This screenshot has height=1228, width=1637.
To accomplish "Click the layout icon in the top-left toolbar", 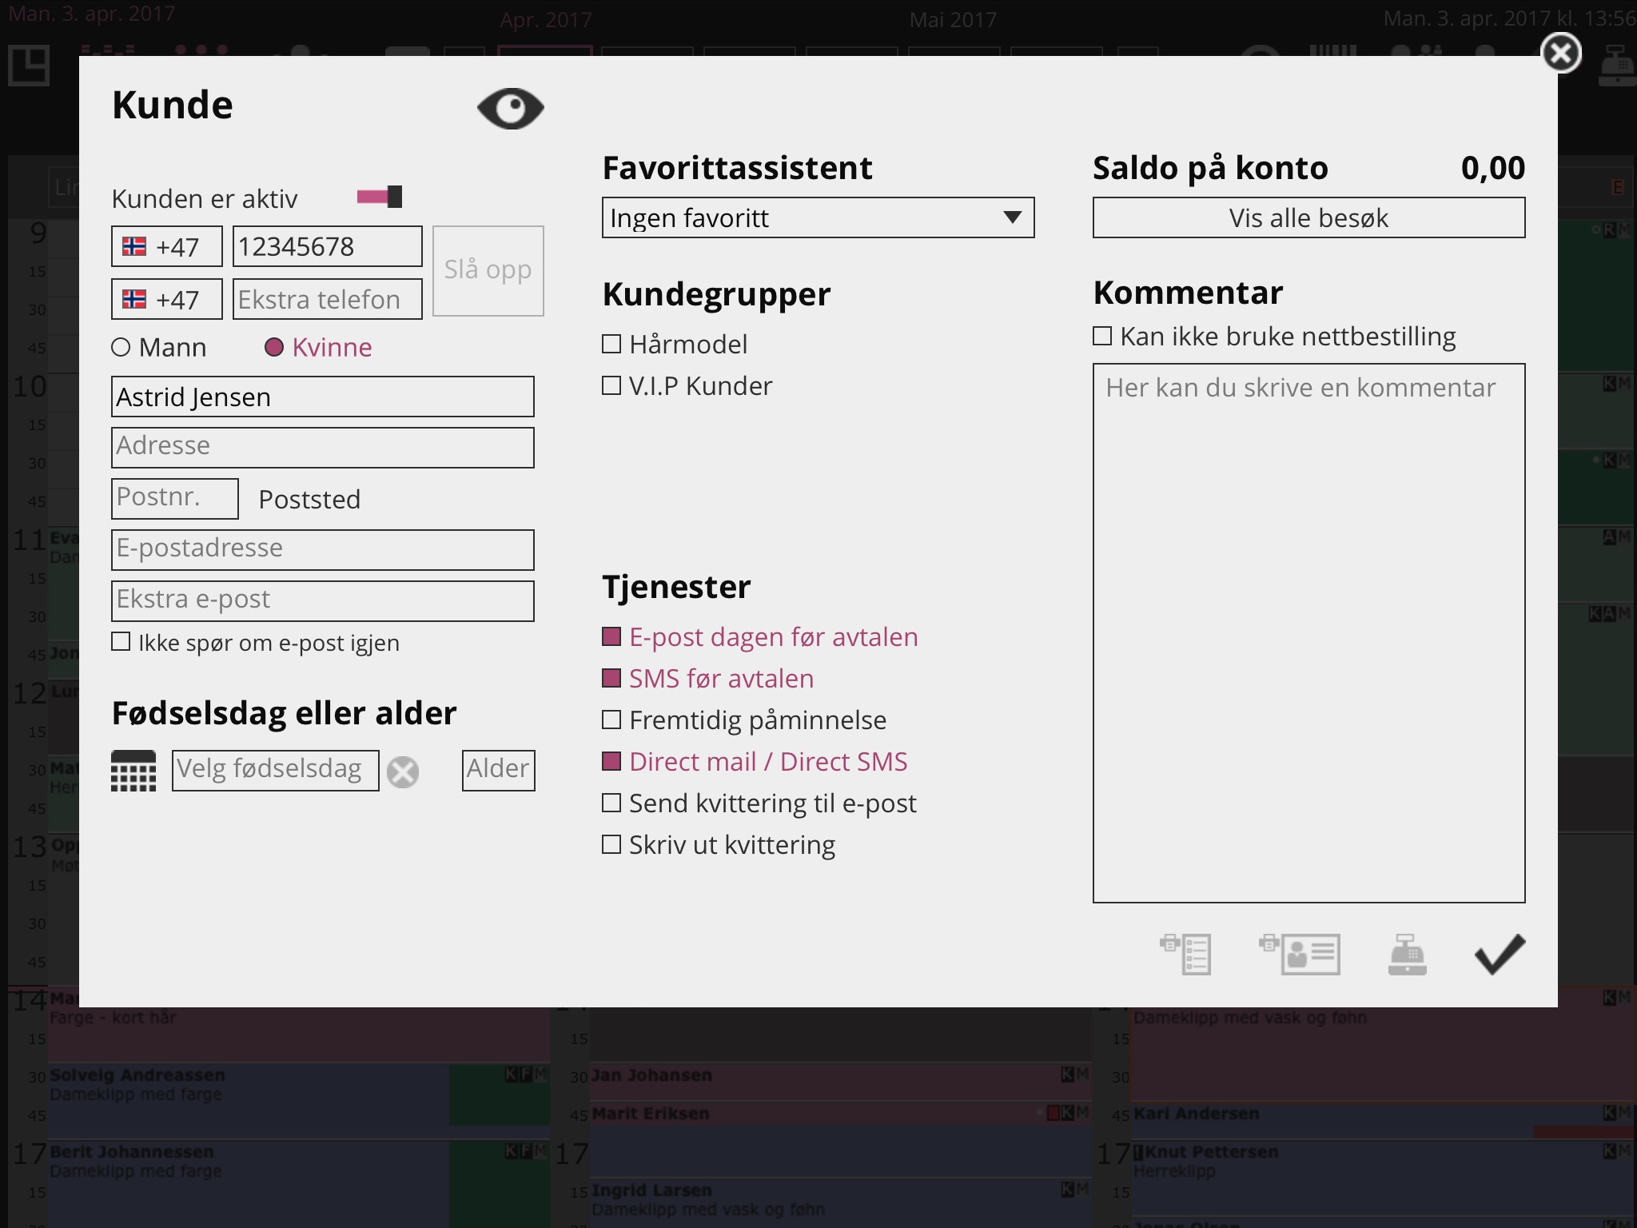I will (29, 66).
